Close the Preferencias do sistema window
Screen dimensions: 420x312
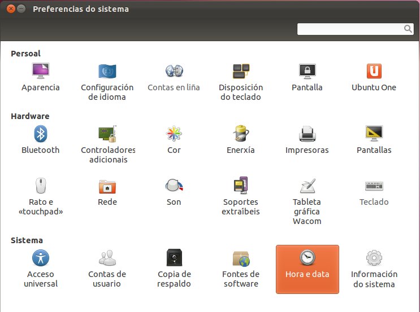point(11,9)
